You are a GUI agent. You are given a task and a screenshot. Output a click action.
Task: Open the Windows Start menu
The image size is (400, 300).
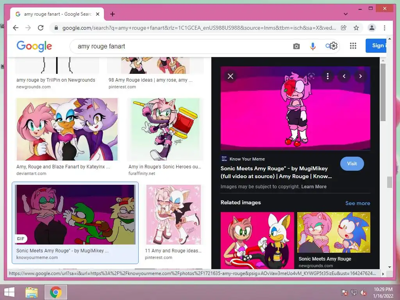tap(9, 292)
